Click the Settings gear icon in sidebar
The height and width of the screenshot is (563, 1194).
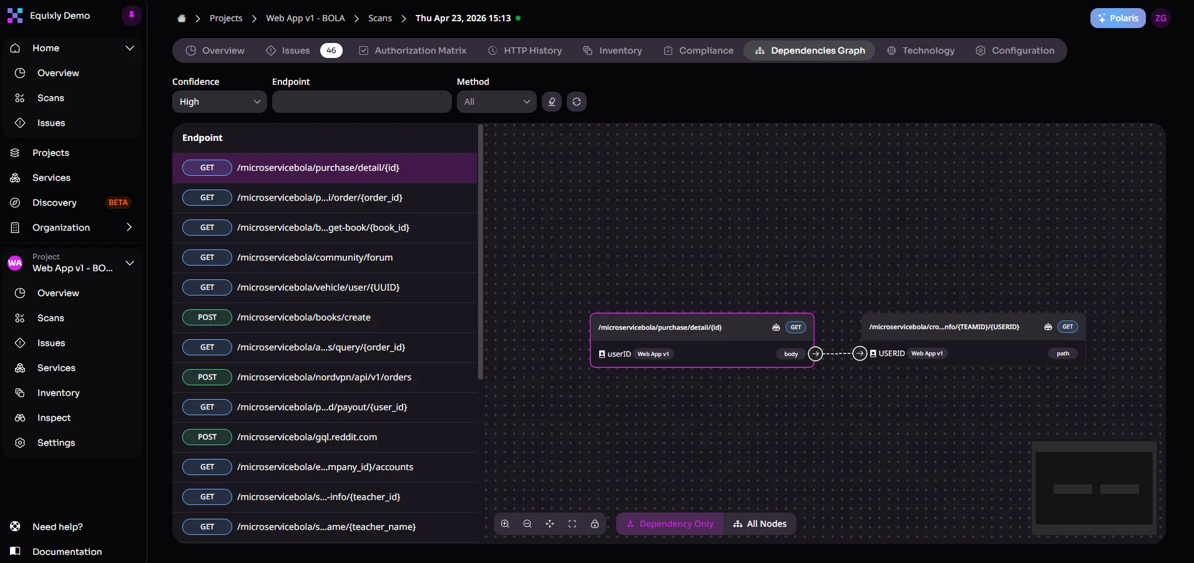(x=20, y=443)
